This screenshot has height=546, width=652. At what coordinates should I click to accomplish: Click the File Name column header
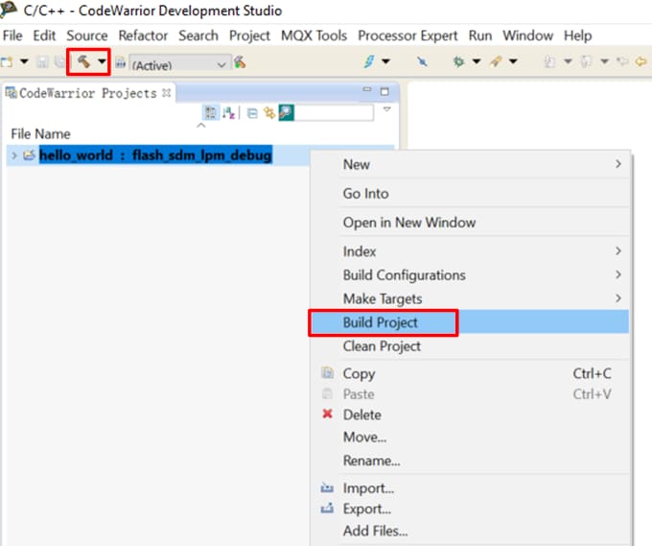tap(40, 133)
